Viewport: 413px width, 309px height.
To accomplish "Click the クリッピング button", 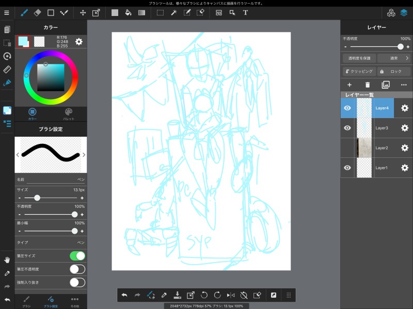I will pyautogui.click(x=359, y=72).
